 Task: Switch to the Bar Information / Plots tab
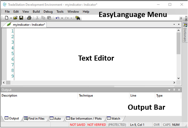(84, 119)
